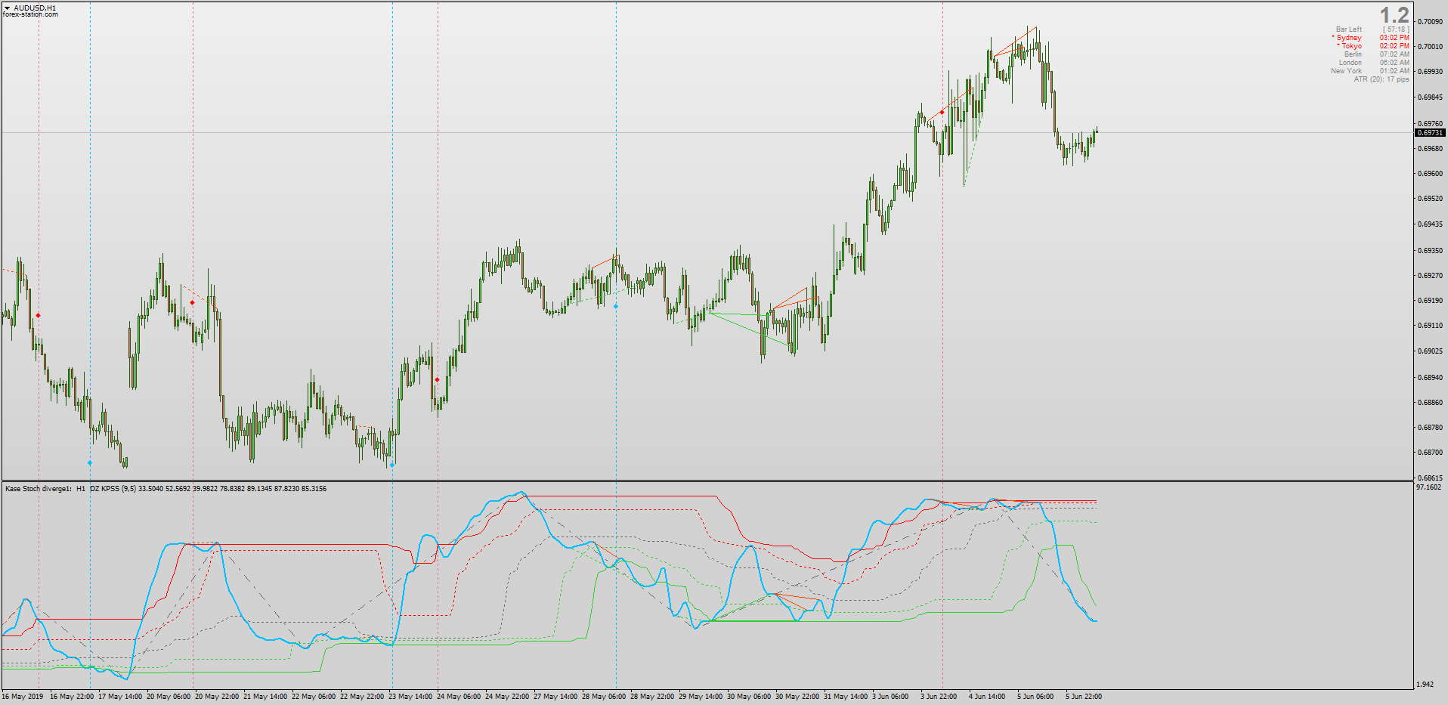Screen dimensions: 1448x705
Task: Click the current price label 0.69731
Action: tap(1429, 133)
